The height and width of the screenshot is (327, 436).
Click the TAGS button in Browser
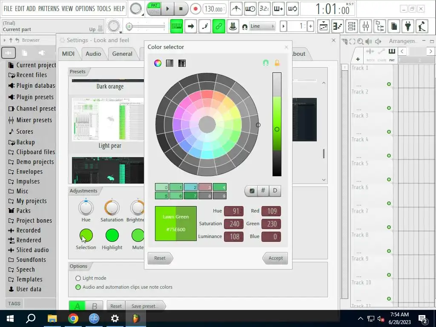coord(14,304)
